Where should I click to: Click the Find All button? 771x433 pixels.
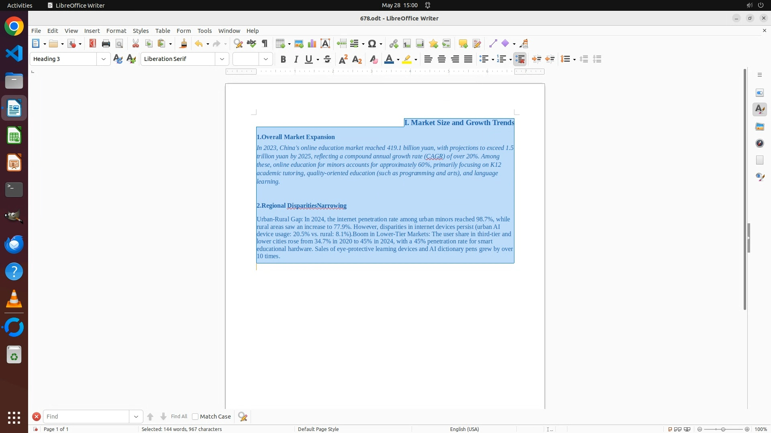click(x=179, y=417)
